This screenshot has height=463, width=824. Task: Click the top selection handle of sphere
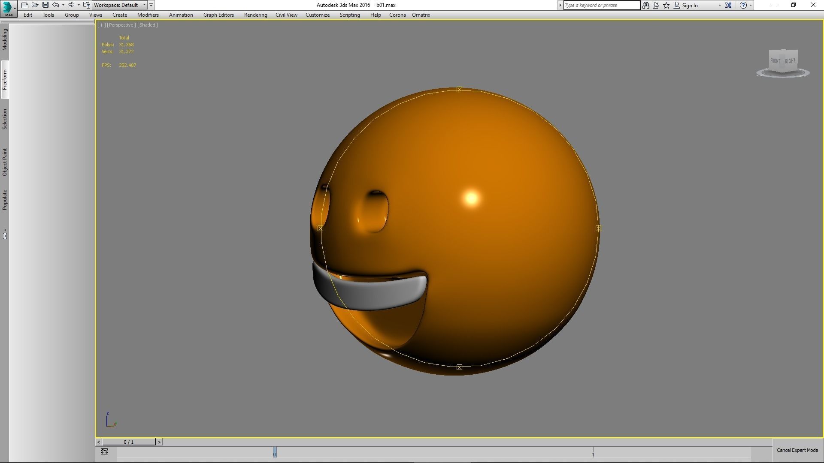[x=459, y=90]
